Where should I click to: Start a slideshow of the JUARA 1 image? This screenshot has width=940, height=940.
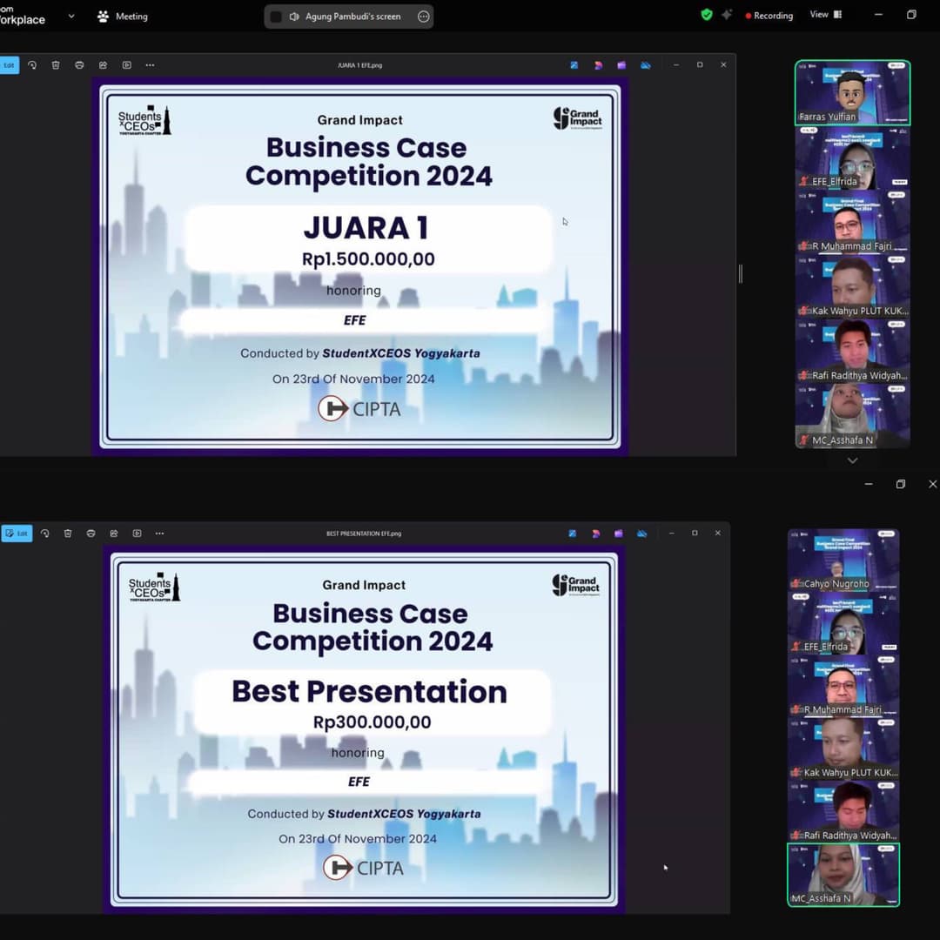tap(127, 64)
